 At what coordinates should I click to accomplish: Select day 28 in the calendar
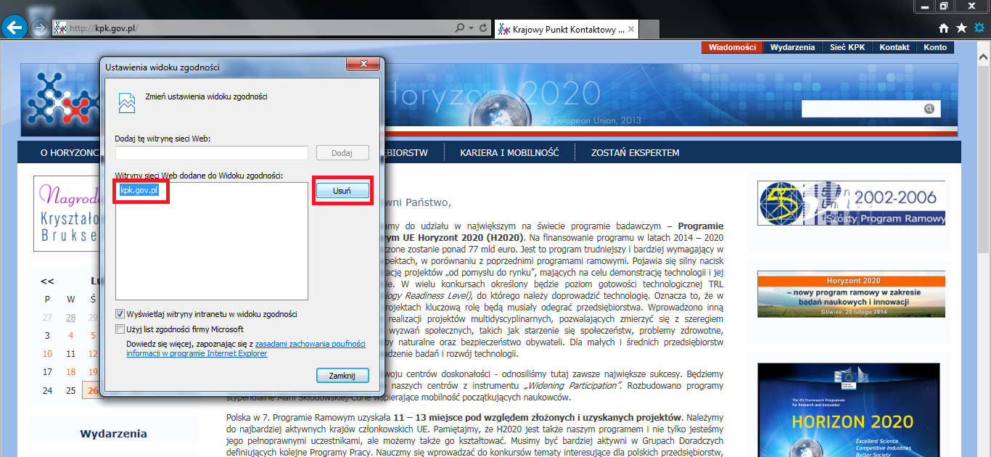tap(70, 317)
